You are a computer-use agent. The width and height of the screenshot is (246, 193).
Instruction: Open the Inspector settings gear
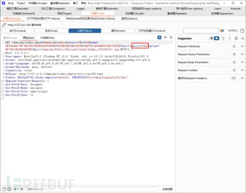tap(236, 38)
